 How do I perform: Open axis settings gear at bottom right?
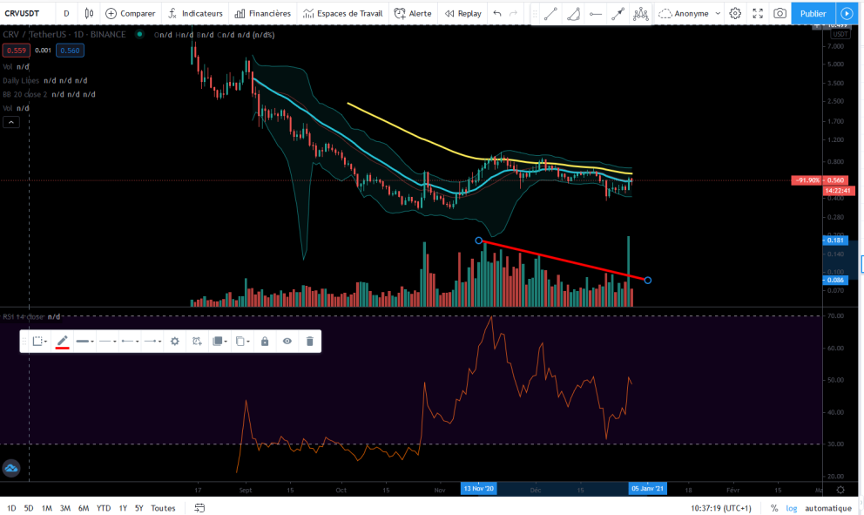pyautogui.click(x=840, y=490)
